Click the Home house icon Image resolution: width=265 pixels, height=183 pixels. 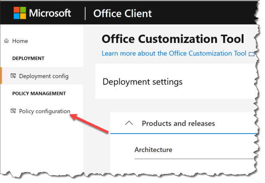(x=6, y=41)
